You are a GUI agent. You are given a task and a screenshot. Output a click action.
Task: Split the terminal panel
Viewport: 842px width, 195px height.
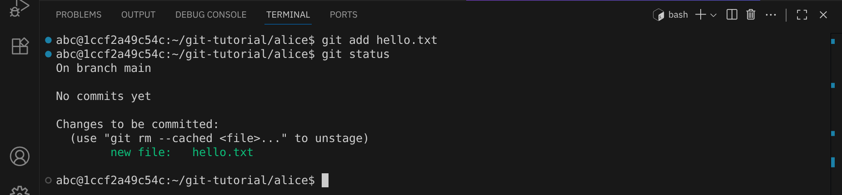pos(732,15)
